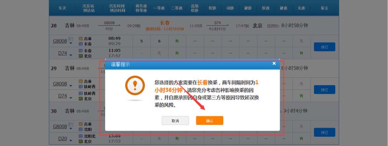Expand stops arrow beside D74 长春–北京
This screenshot has width=388, height=146.
click(71, 55)
